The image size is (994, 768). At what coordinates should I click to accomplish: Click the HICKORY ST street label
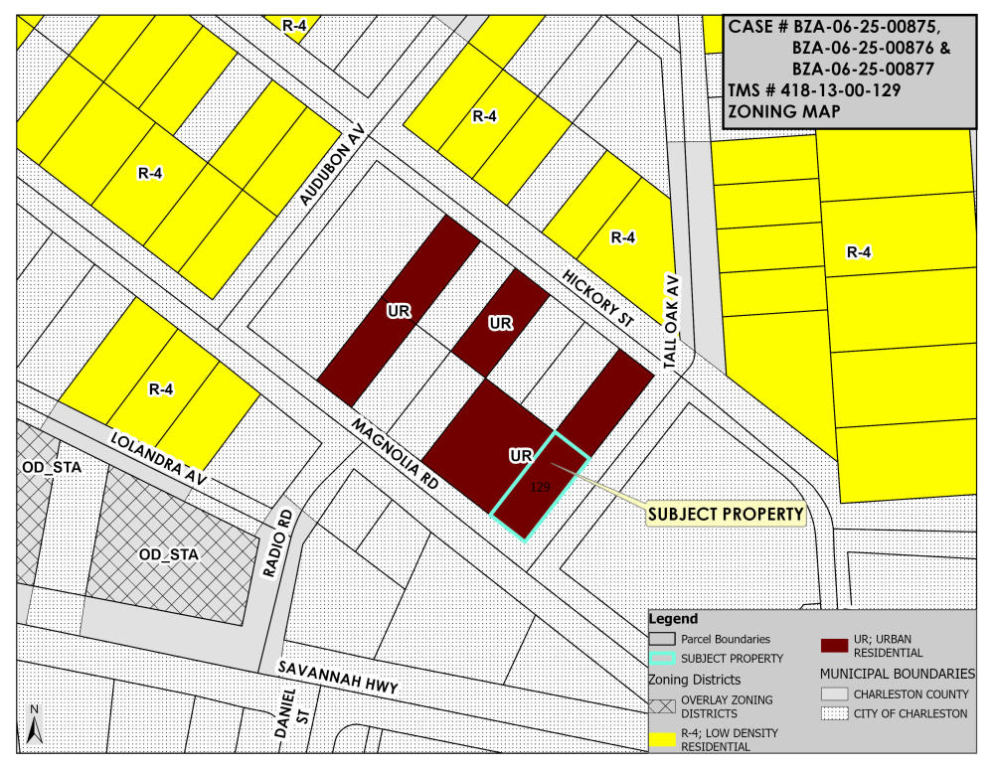597,298
